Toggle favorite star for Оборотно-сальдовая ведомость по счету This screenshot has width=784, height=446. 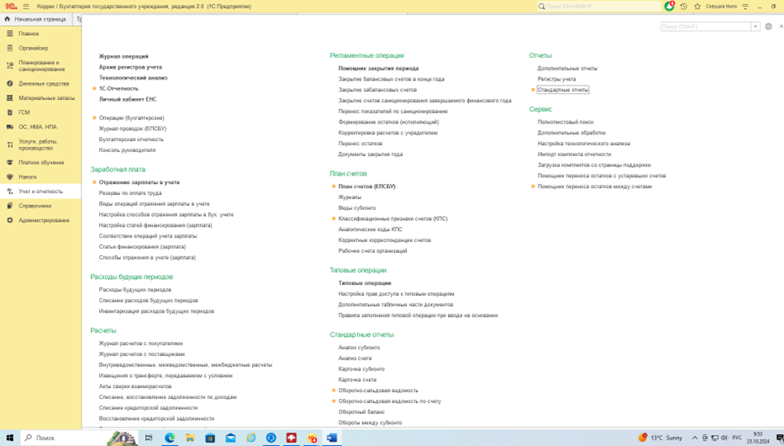point(334,401)
